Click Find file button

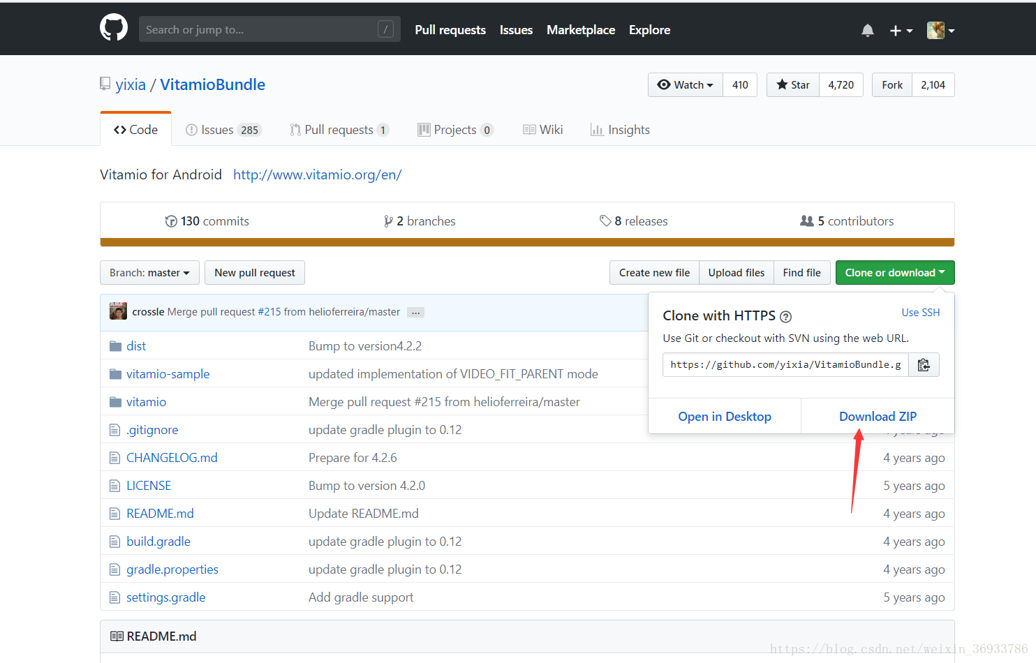pos(802,273)
